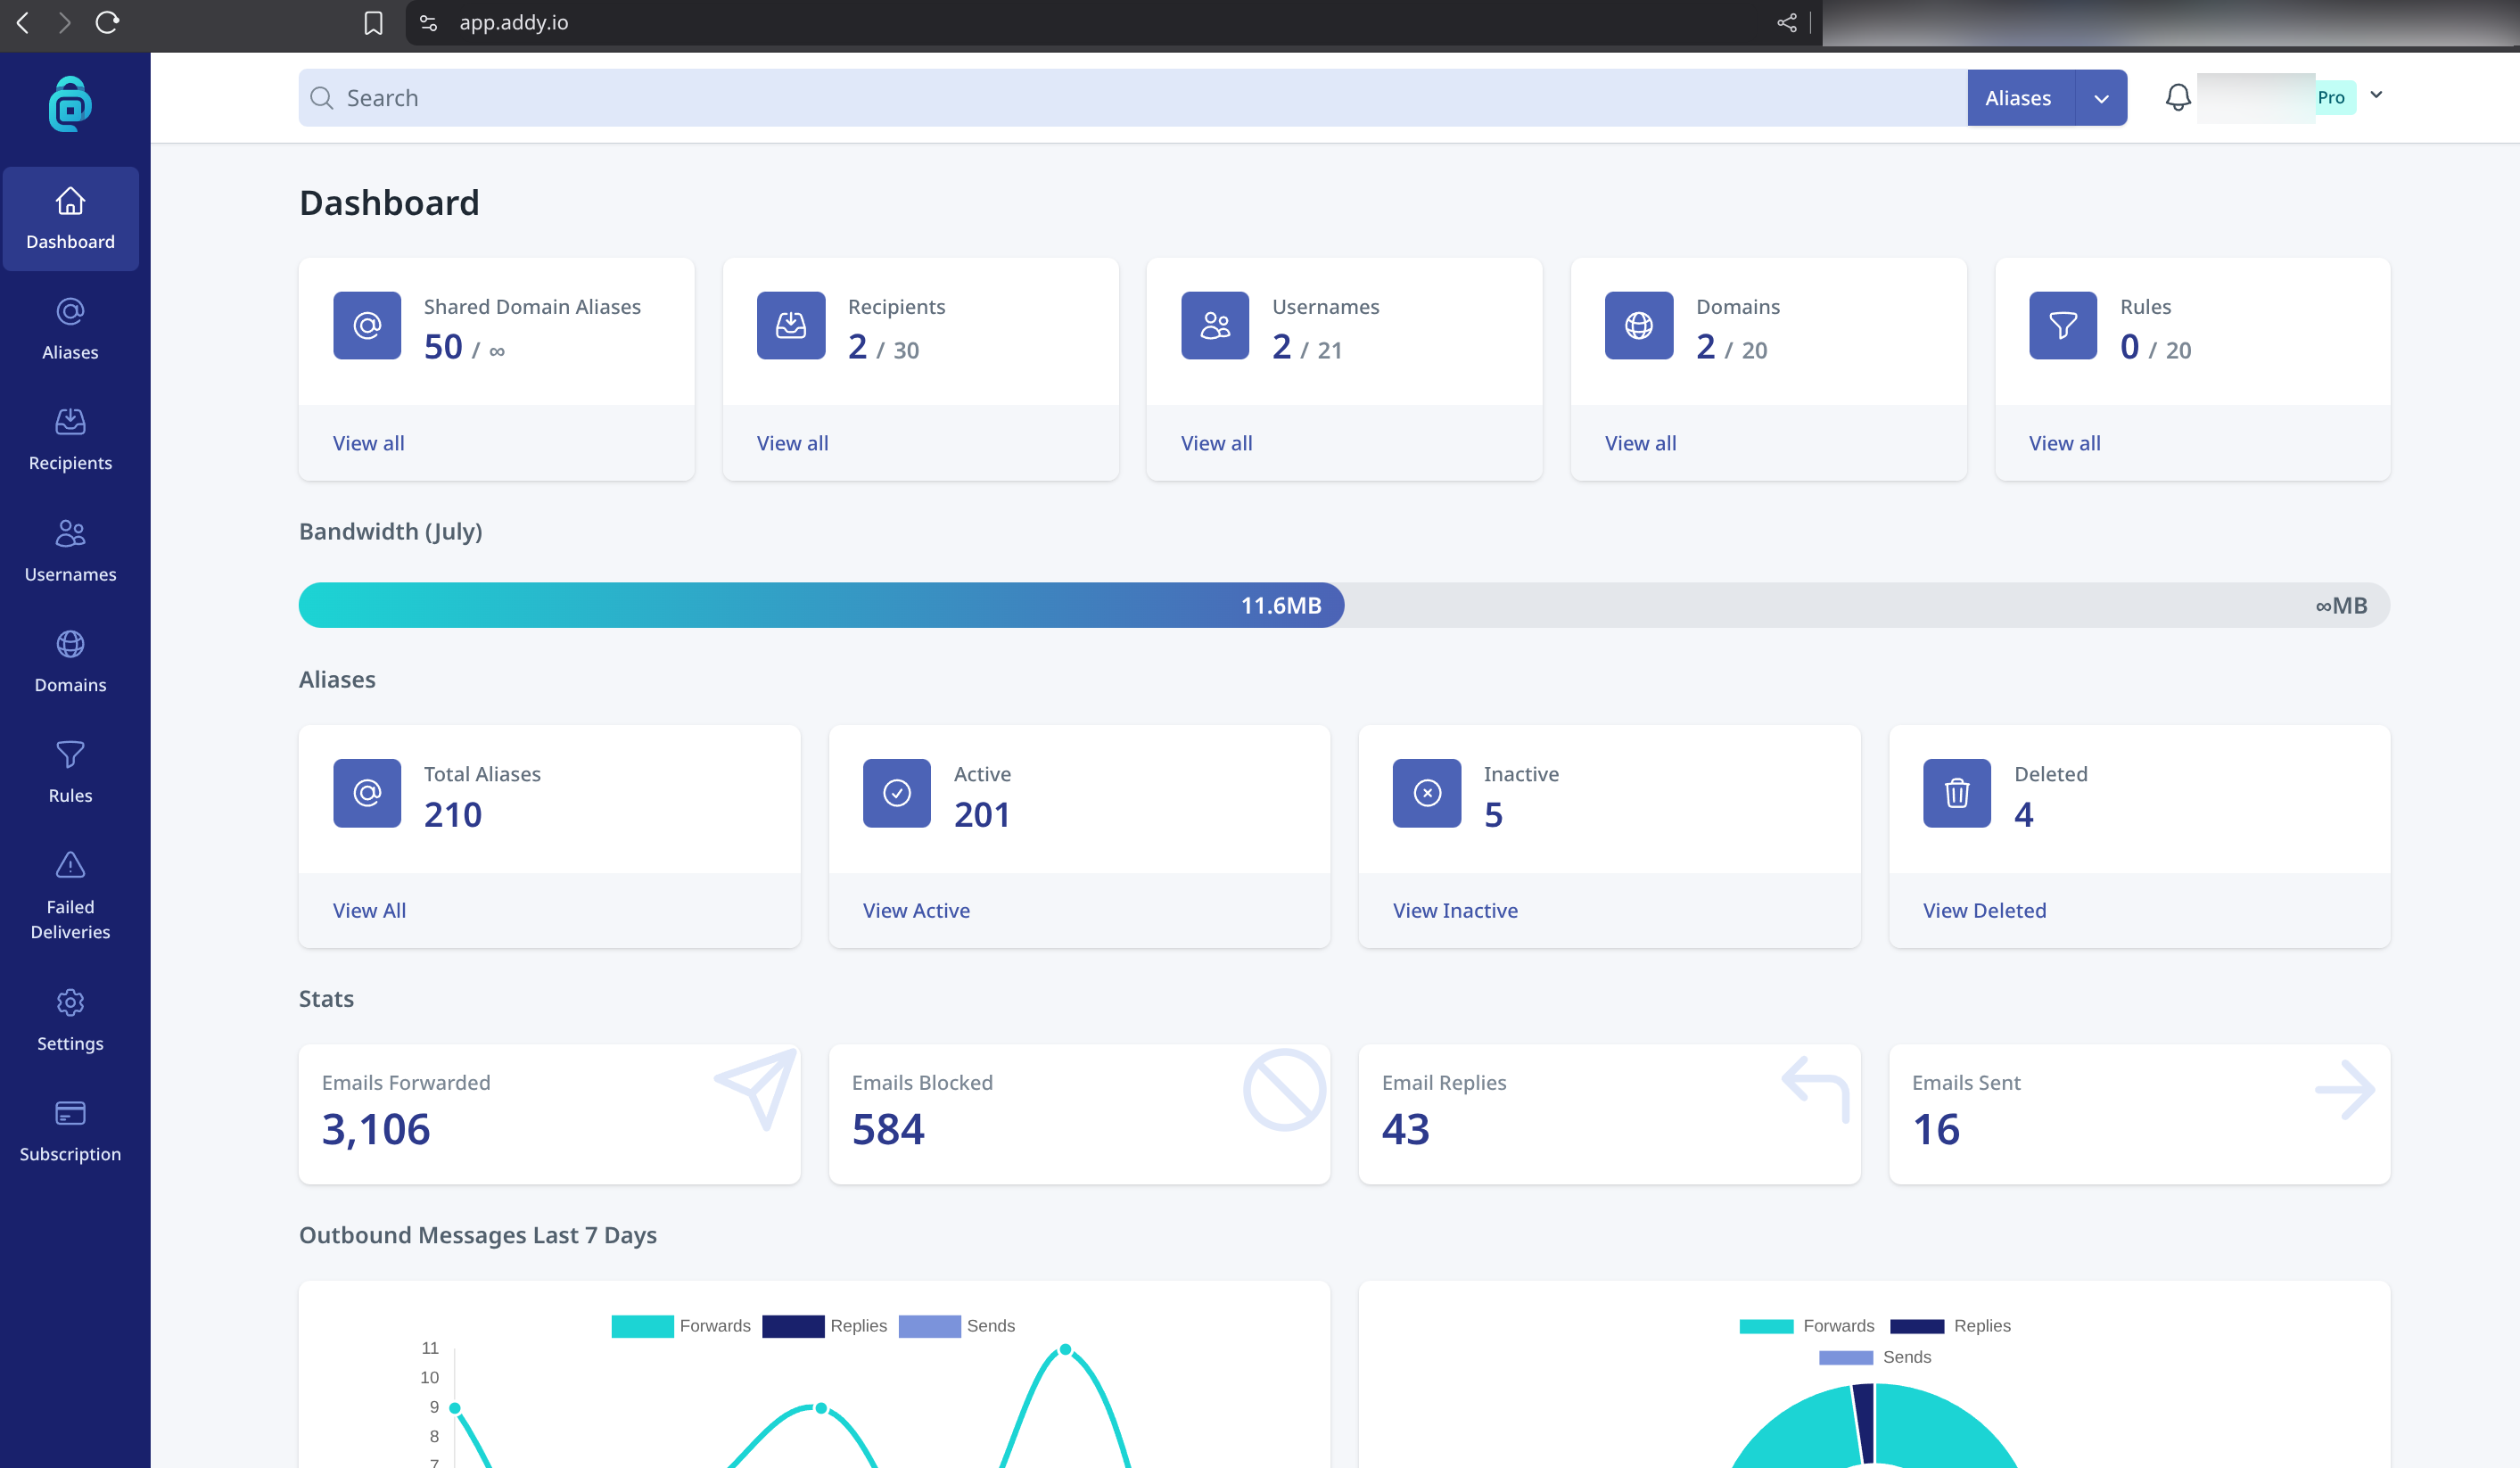Click the Aliases search scope button
The height and width of the screenshot is (1468, 2520).
coord(2019,98)
